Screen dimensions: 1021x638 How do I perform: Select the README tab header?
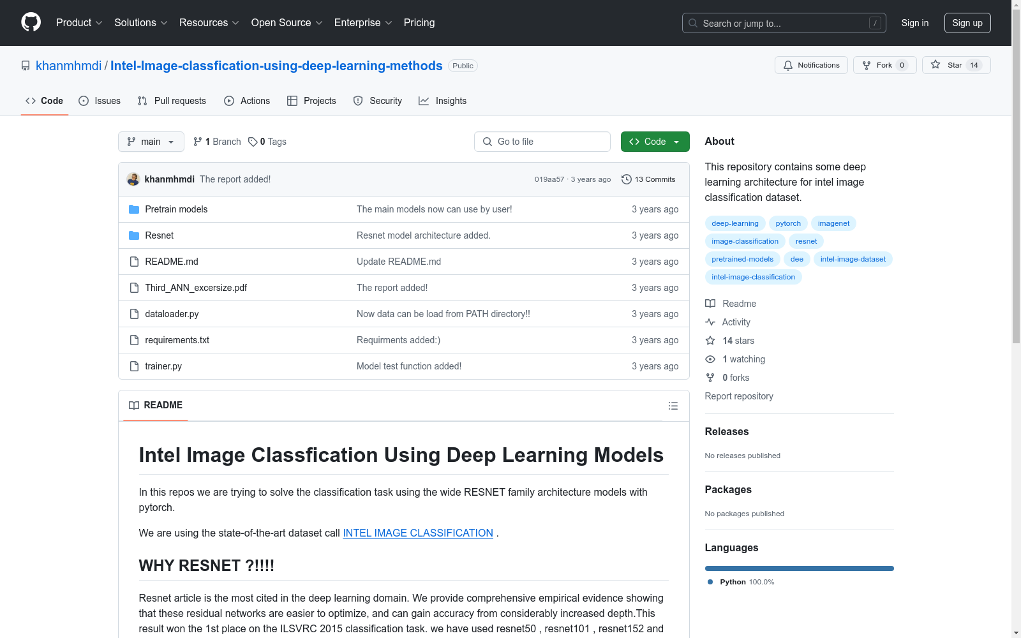tap(156, 405)
